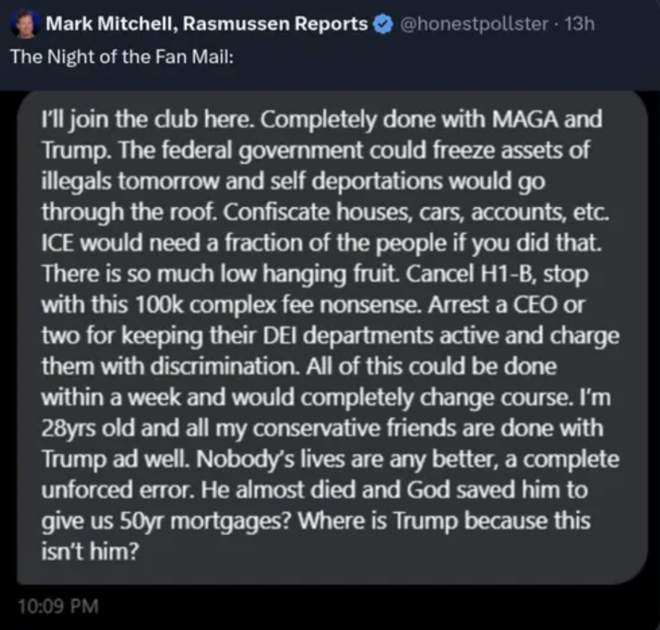Click the word "ICE" in the message
Viewport: 660px width, 630px height.
coord(59,243)
